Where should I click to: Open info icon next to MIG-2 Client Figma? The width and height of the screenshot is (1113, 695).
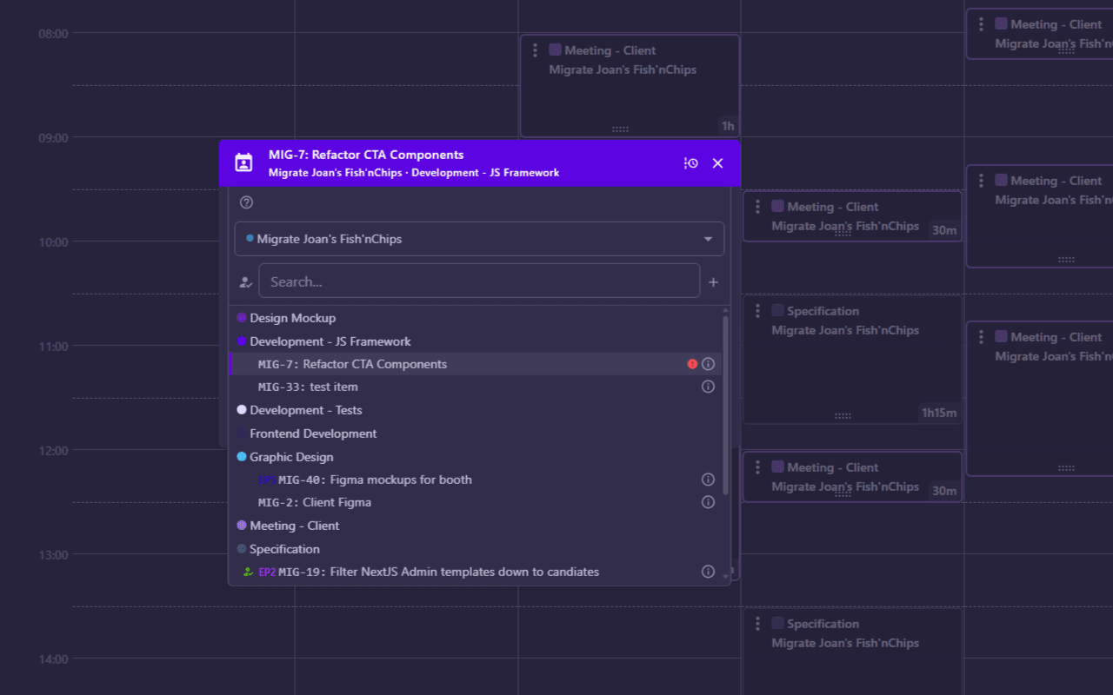pyautogui.click(x=708, y=501)
